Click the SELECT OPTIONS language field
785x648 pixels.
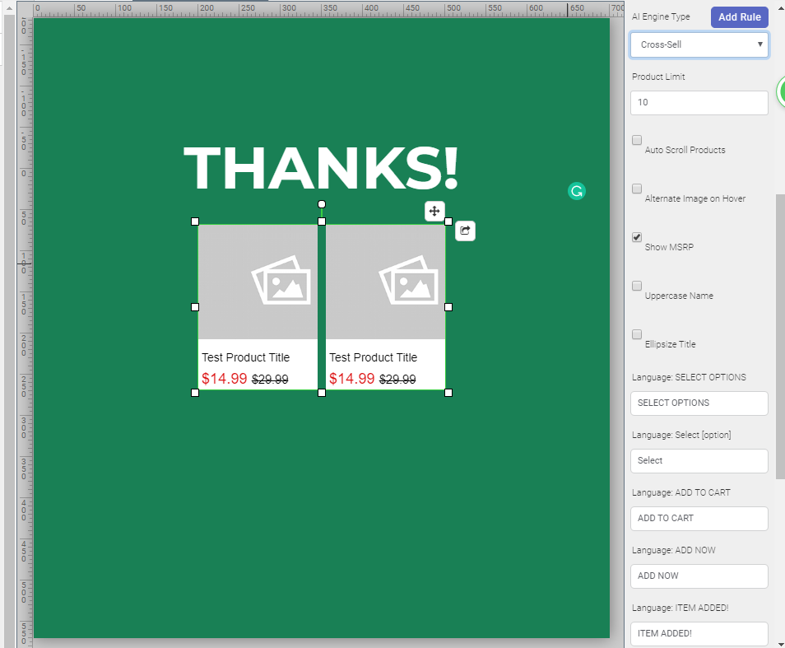pos(699,403)
